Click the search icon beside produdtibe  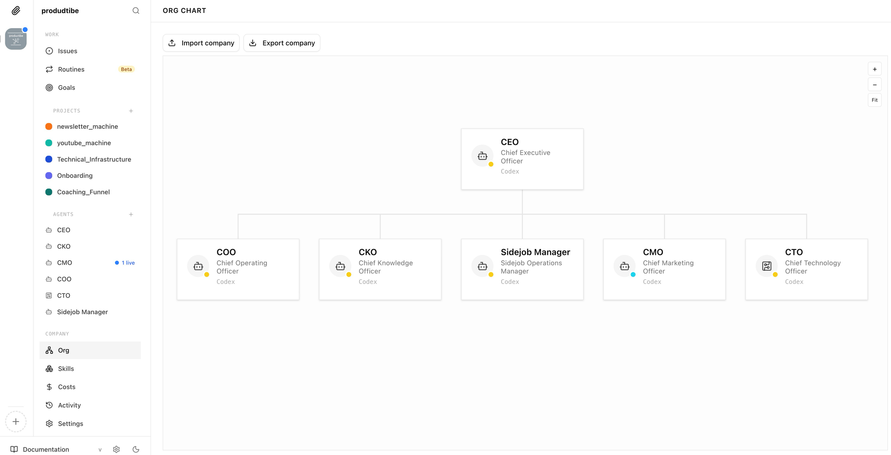(136, 11)
